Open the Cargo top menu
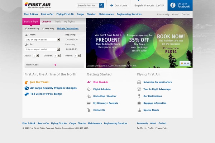 pyautogui.click(x=80, y=14)
